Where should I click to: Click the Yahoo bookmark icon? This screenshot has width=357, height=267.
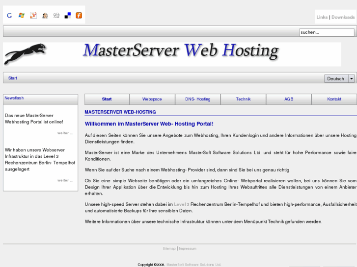pyautogui.click(x=33, y=16)
